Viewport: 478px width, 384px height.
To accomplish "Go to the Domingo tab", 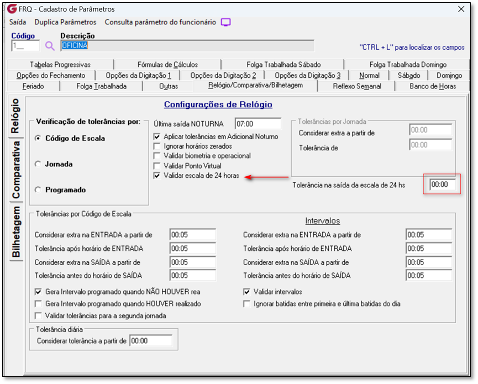I will pos(449,75).
